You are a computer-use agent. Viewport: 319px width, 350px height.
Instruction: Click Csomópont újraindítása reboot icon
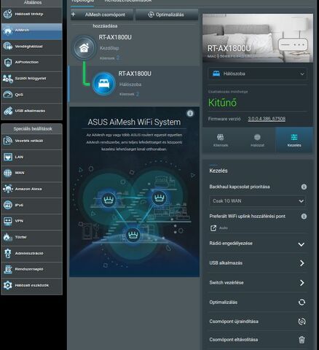pos(302,322)
